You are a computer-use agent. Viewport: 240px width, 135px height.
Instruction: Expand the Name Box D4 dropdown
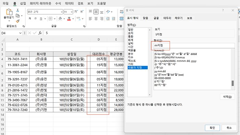point(20,33)
